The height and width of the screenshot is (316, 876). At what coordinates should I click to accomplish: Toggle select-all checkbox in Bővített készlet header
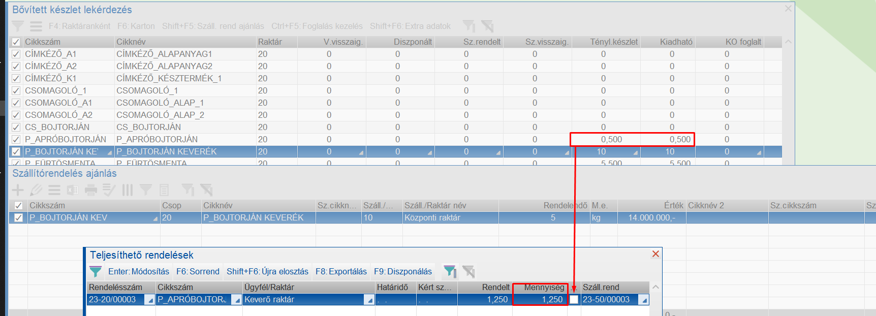(16, 42)
